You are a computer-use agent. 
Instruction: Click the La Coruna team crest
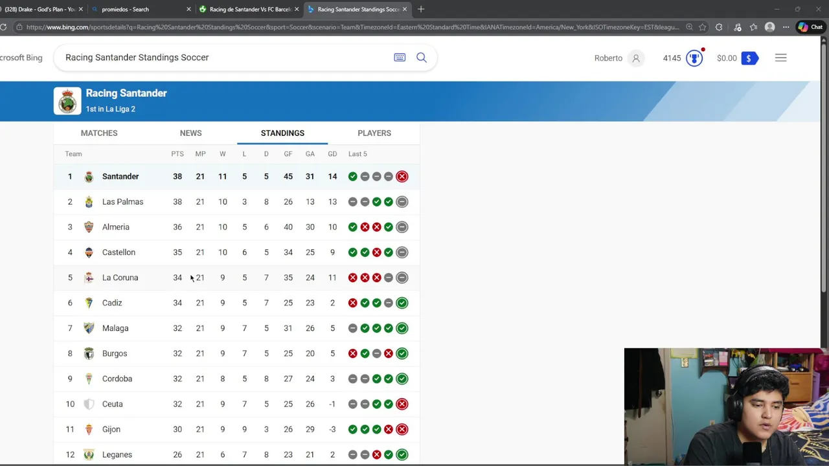[89, 278]
